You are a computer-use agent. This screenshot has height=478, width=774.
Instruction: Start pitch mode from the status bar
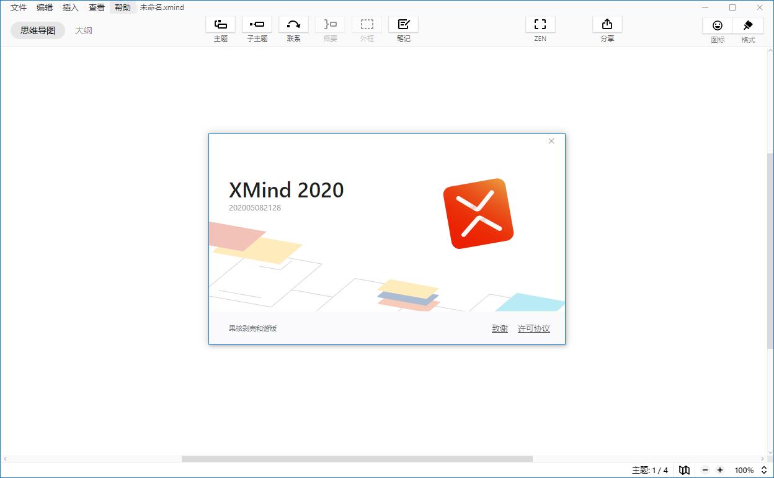click(x=684, y=471)
